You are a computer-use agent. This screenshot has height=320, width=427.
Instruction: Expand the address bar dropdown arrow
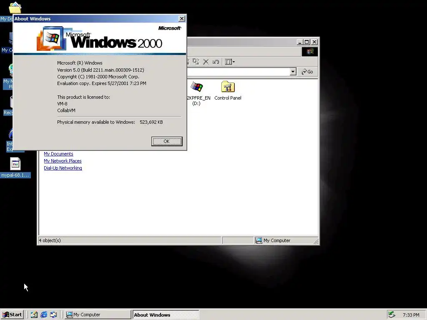coord(293,72)
